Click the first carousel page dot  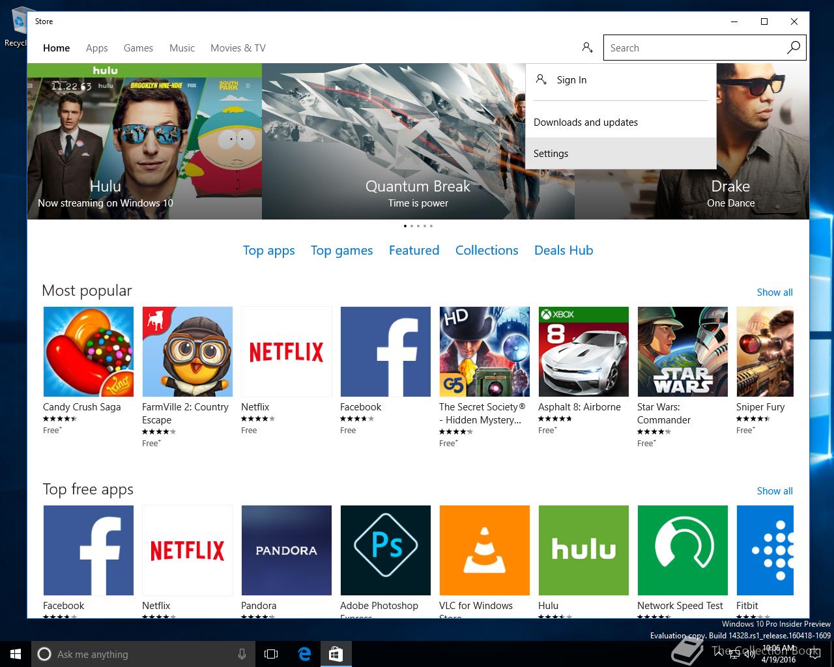tap(405, 226)
